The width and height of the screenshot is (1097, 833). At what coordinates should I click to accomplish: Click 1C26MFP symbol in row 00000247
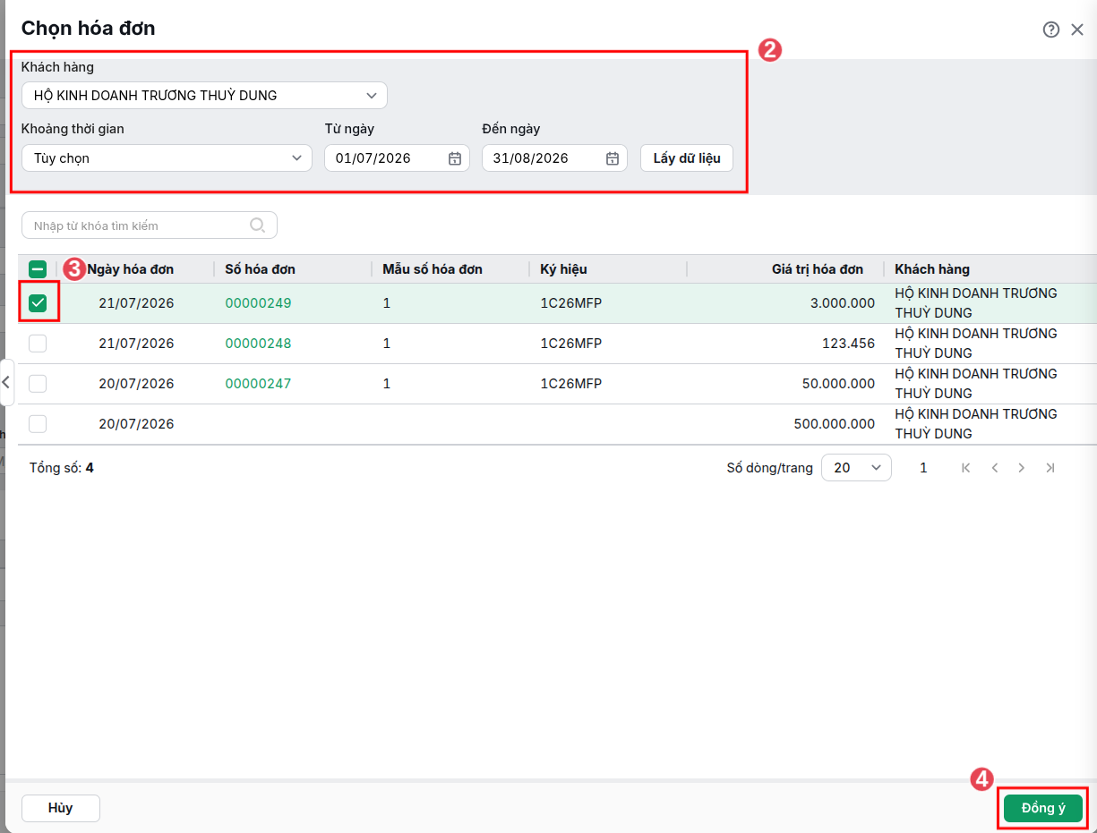(571, 384)
